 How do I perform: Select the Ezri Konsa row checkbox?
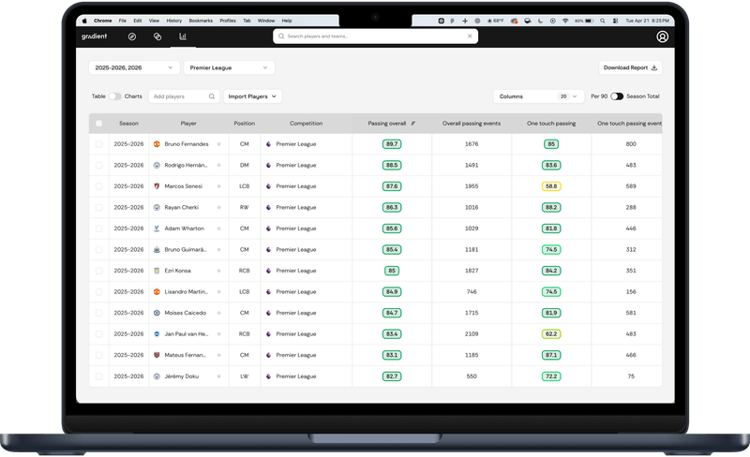(99, 271)
